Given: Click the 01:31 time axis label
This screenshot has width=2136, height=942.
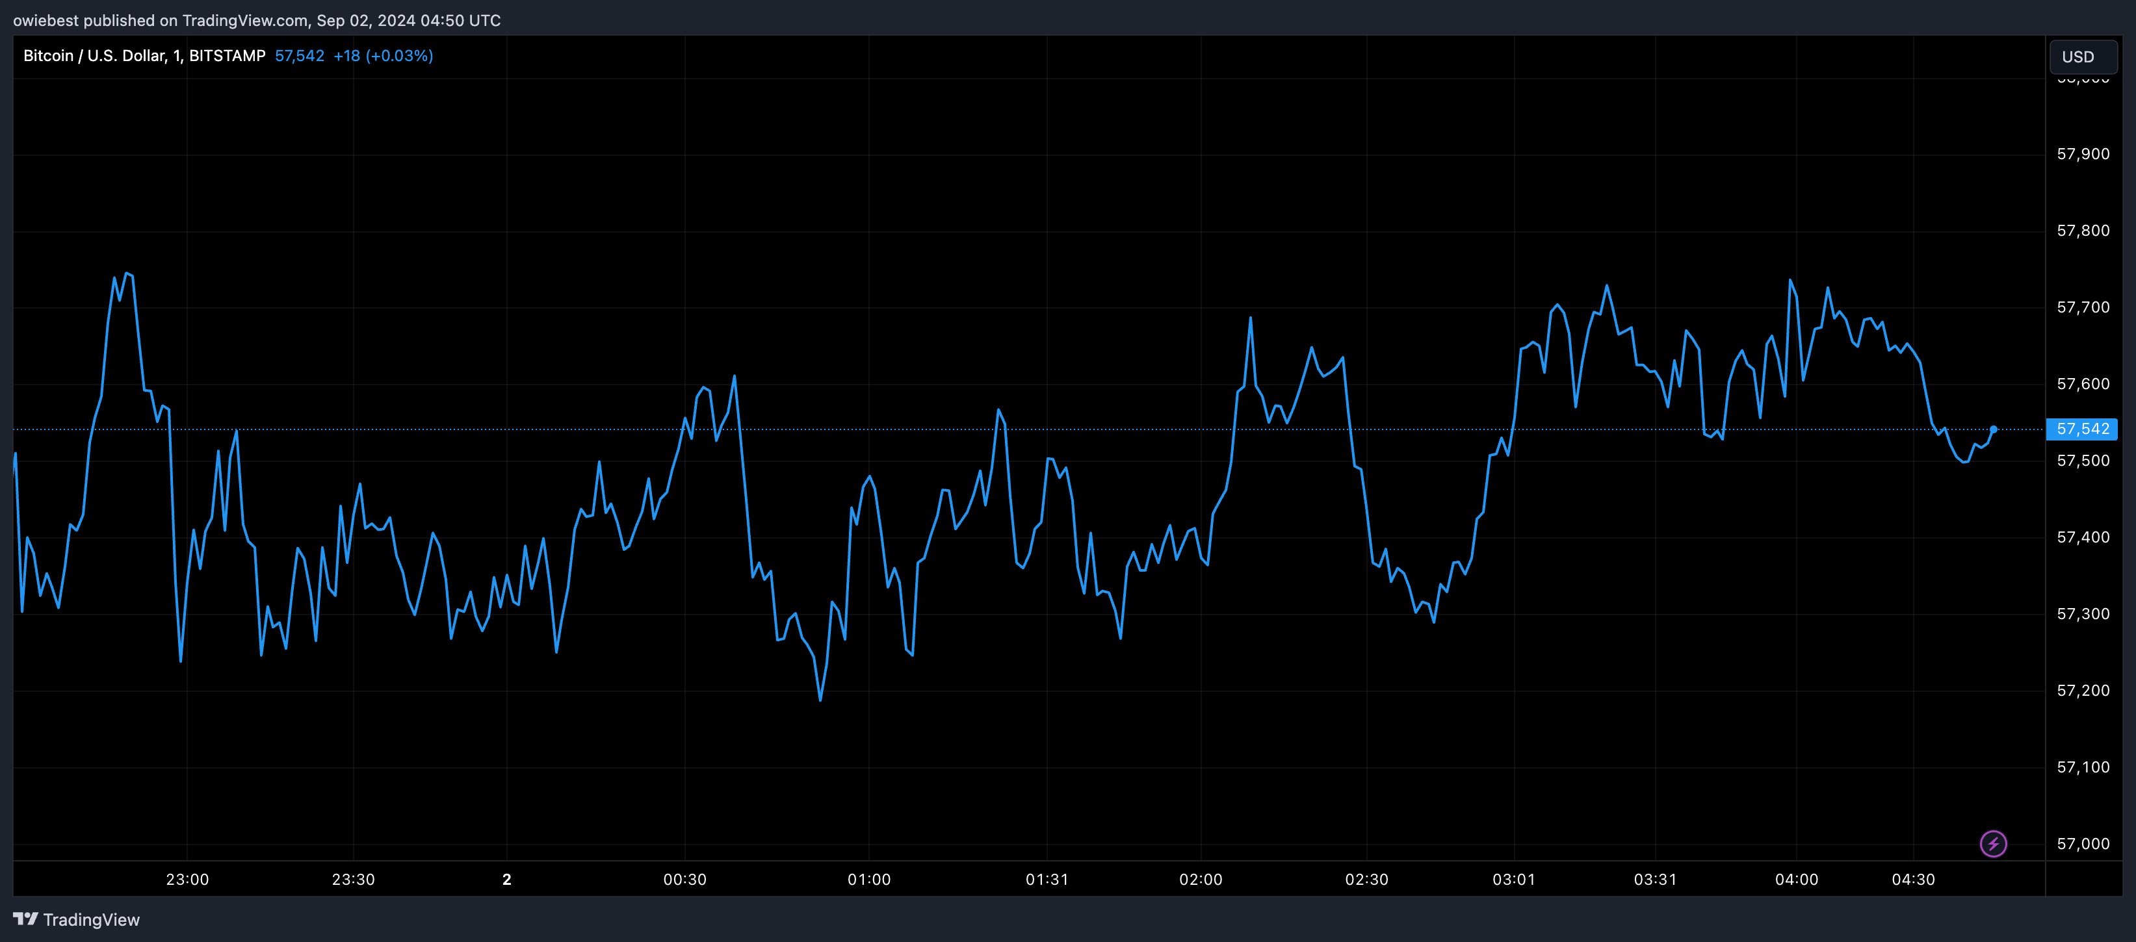Looking at the screenshot, I should pos(1047,879).
